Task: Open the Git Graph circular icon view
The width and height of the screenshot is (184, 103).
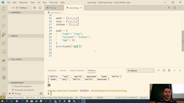Action: click(4, 69)
